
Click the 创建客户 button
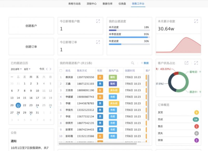[31, 26]
